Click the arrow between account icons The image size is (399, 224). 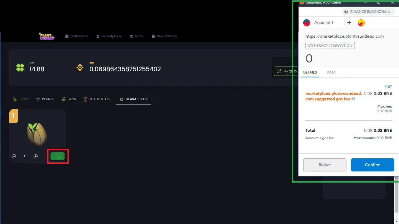tap(349, 23)
